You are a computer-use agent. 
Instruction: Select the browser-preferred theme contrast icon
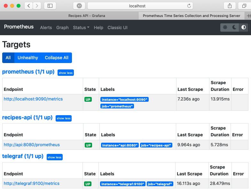[x=243, y=28]
